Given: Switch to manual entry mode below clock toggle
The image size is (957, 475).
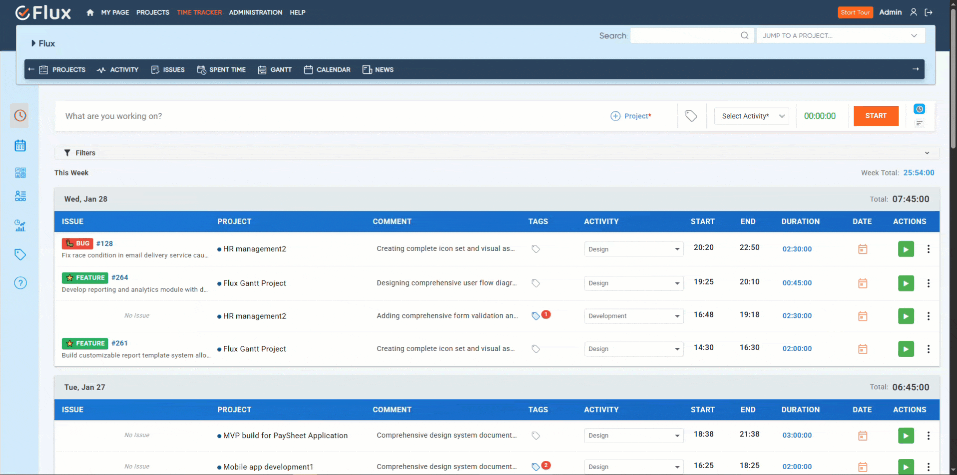Looking at the screenshot, I should pyautogui.click(x=919, y=123).
